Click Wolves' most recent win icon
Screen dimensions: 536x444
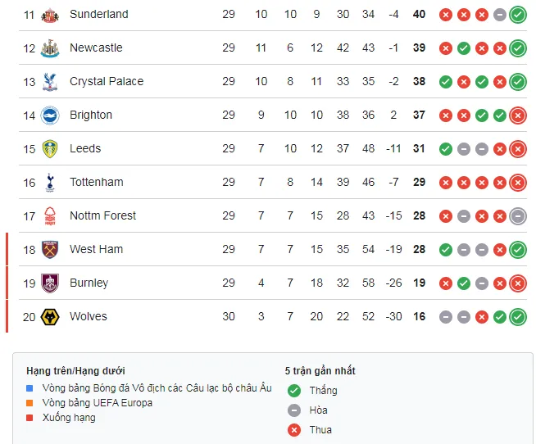coord(517,317)
